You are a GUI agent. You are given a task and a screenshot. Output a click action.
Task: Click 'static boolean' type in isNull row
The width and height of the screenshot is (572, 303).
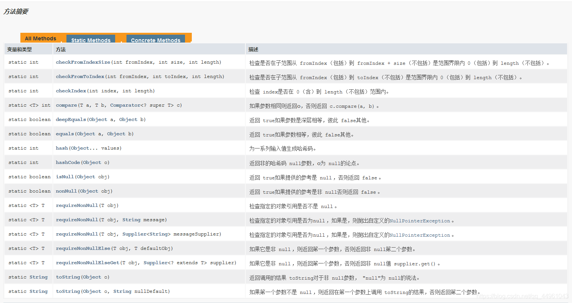coord(29,177)
